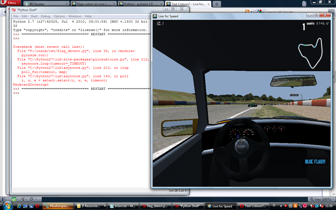
Task: Switch to the flag_detect.py taskbar window
Action: 156,206
